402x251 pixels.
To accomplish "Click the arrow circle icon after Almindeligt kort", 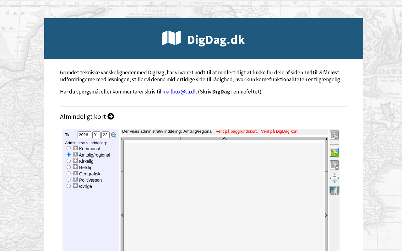I will tap(111, 116).
